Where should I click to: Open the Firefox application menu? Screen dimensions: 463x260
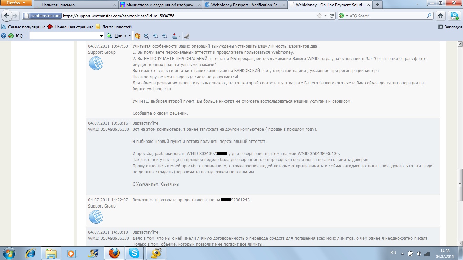click(x=16, y=3)
